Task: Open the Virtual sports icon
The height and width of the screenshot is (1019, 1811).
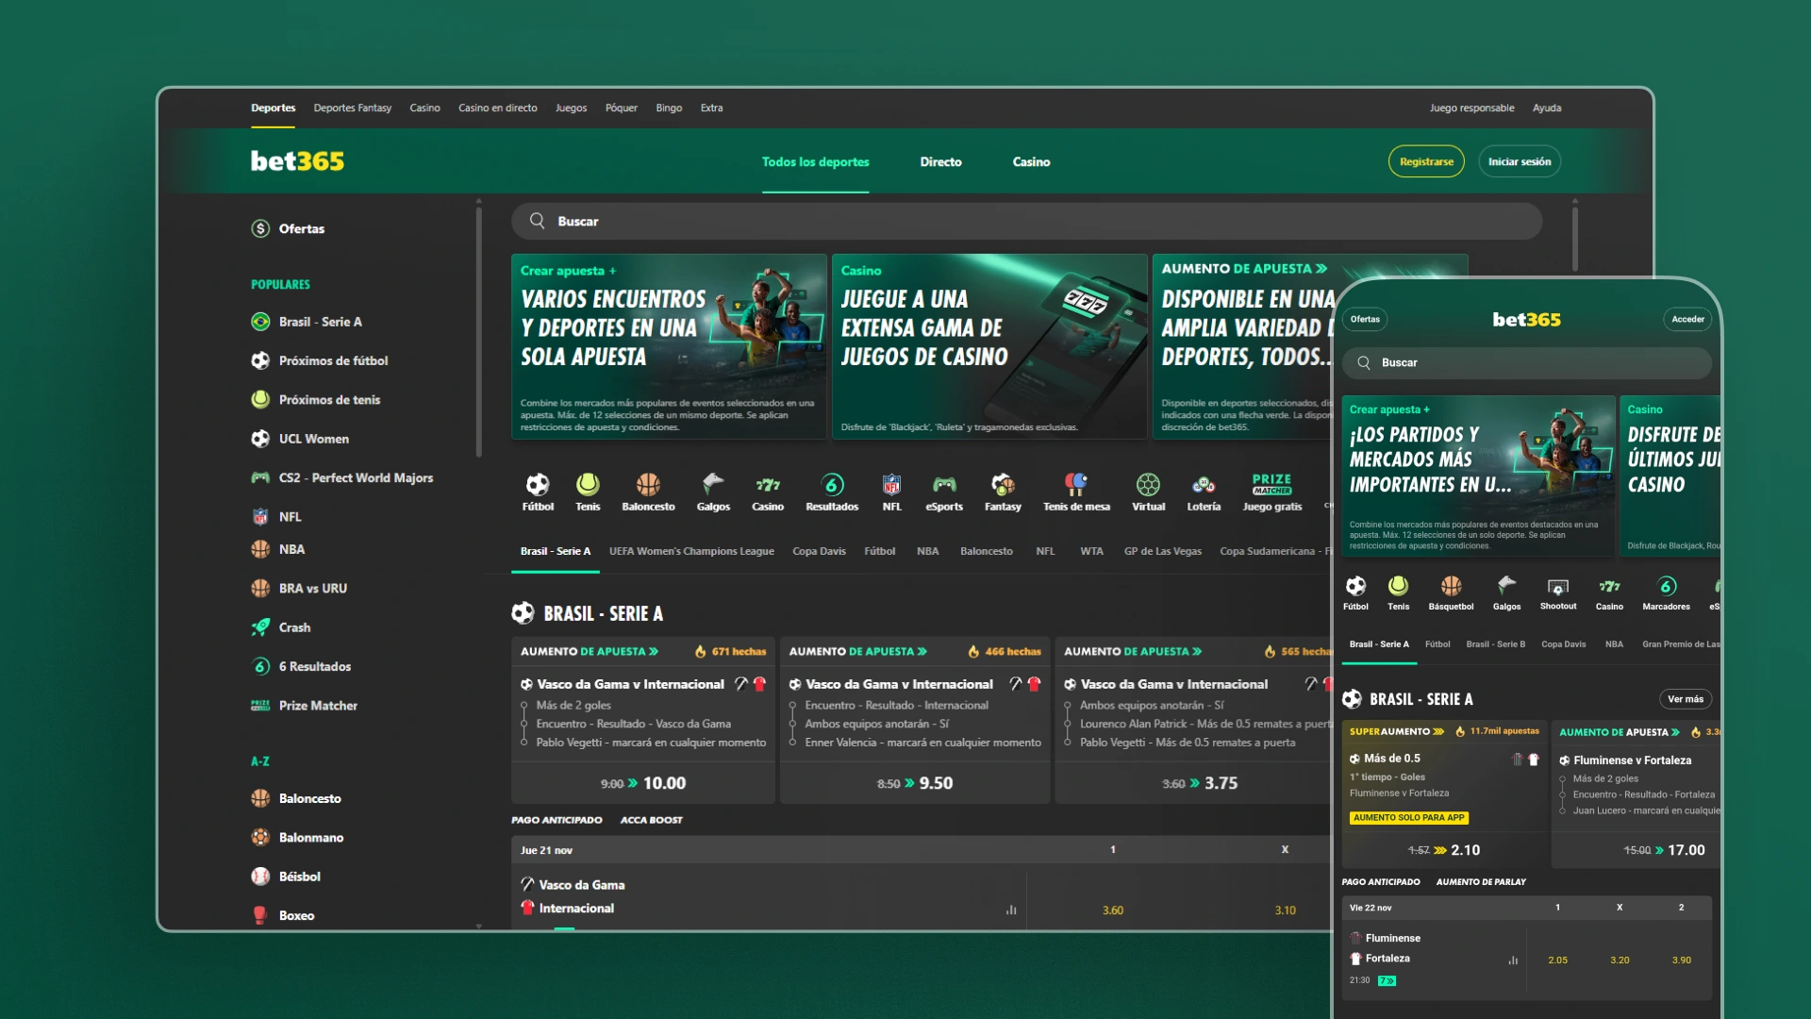Action: (1148, 485)
